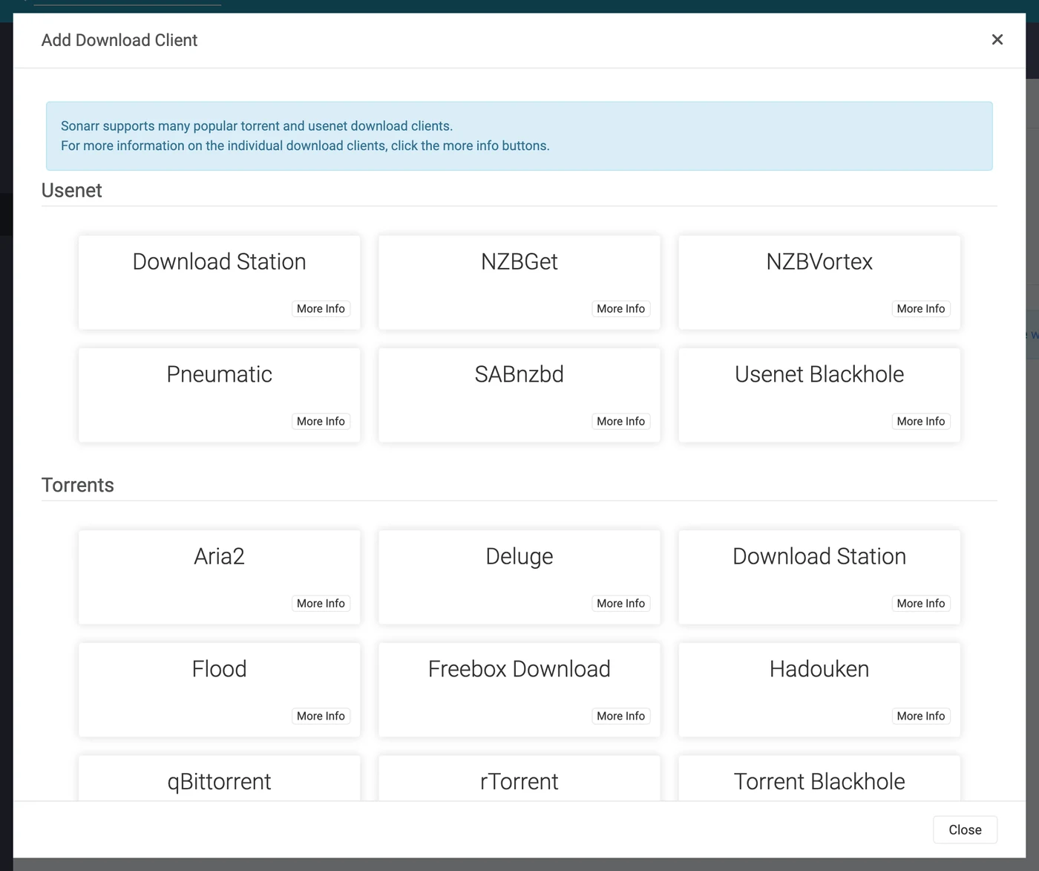
Task: Open More Info for NZBGet
Action: [x=620, y=309]
